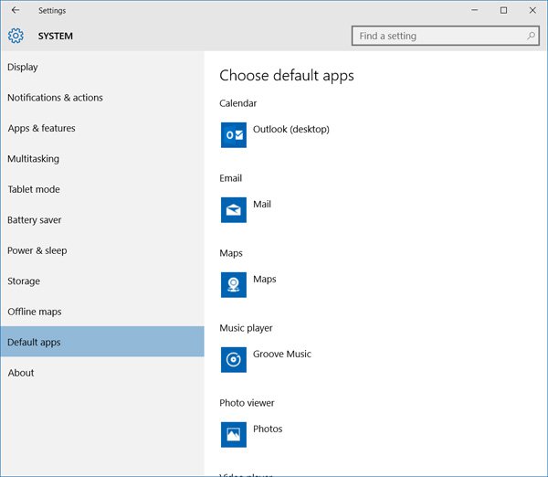Image resolution: width=548 pixels, height=477 pixels.
Task: Open the Display settings page
Action: pos(23,67)
